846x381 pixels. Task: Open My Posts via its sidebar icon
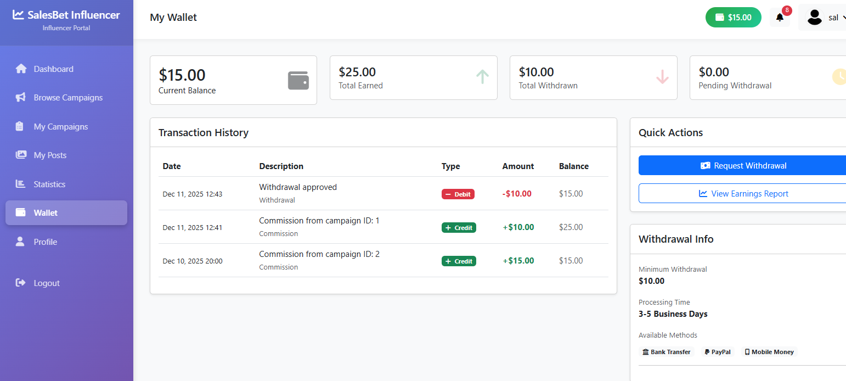[20, 155]
